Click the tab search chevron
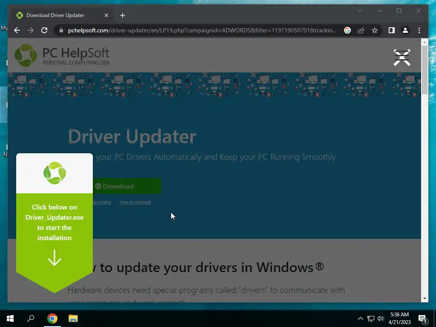Viewport: 436px width, 327px height. (359, 11)
